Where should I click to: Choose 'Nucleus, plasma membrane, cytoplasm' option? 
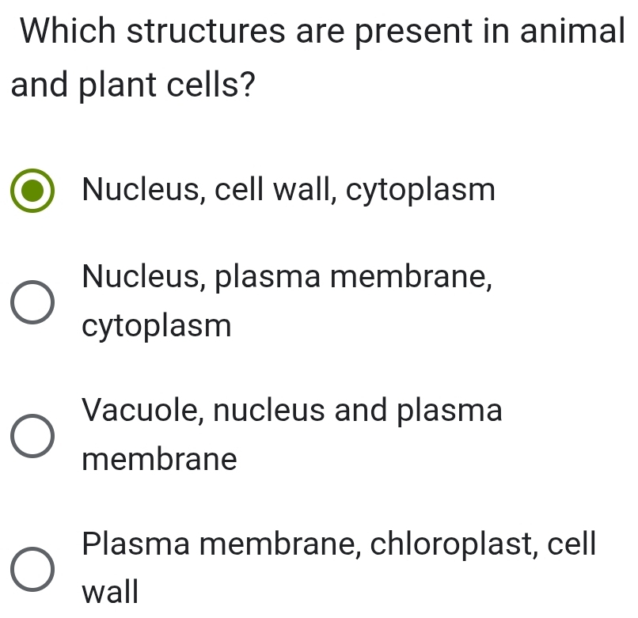coord(32,301)
